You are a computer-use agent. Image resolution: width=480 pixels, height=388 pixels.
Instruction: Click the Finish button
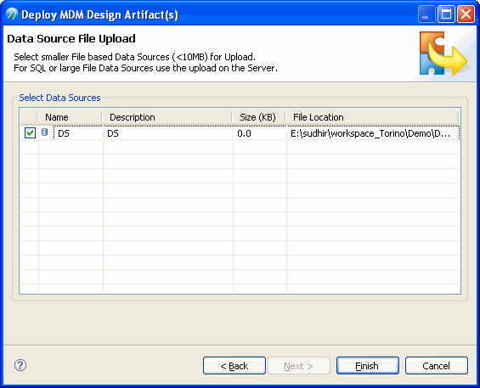point(368,365)
